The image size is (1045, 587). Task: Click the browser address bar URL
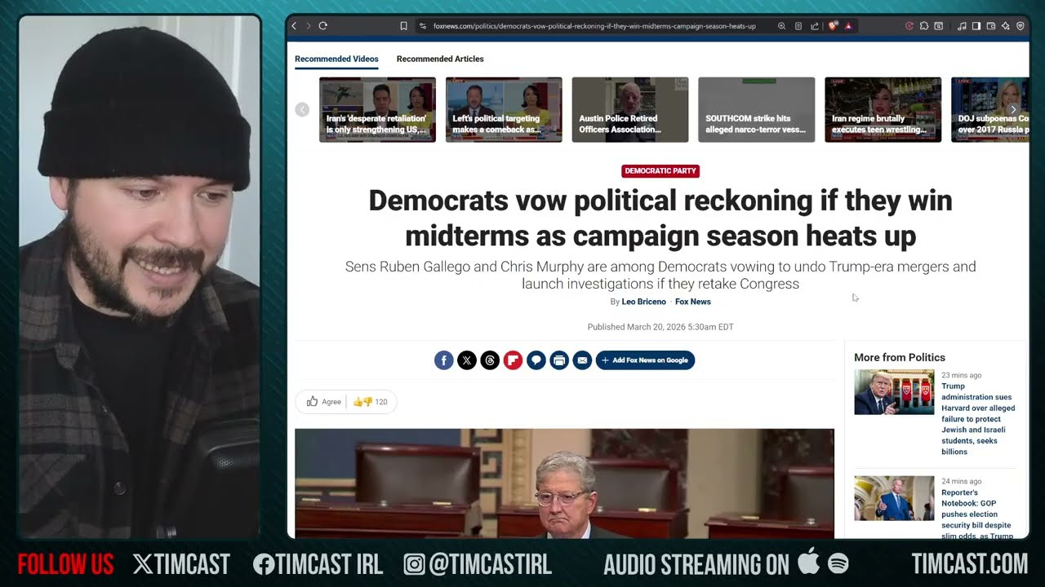pos(594,26)
